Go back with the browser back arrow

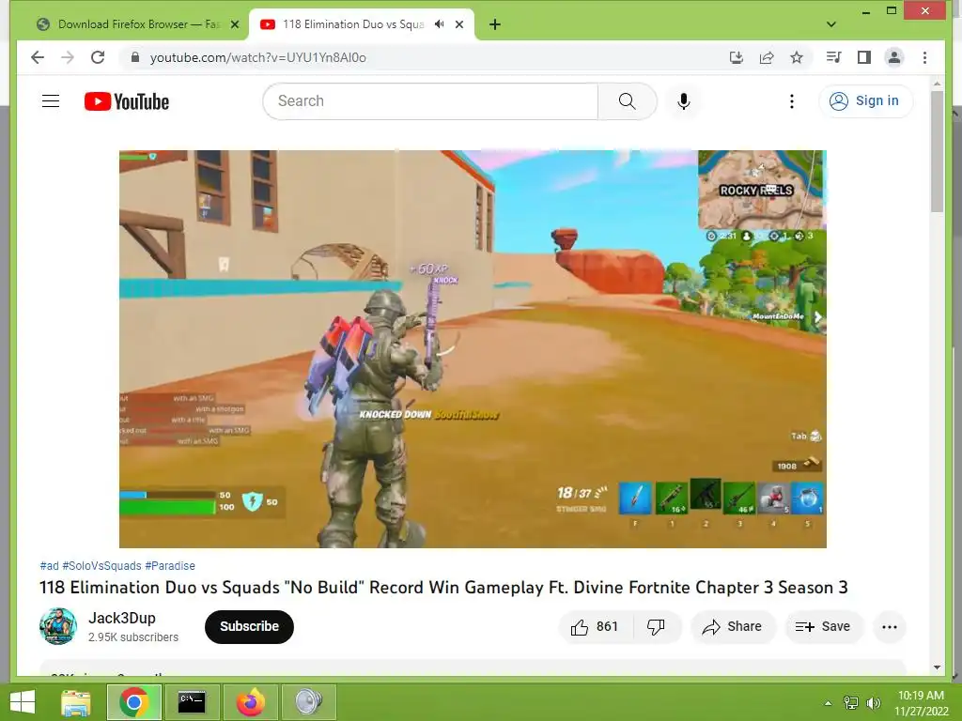coord(38,57)
